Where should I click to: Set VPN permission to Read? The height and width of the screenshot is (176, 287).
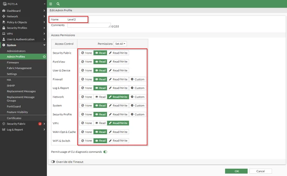(100, 123)
